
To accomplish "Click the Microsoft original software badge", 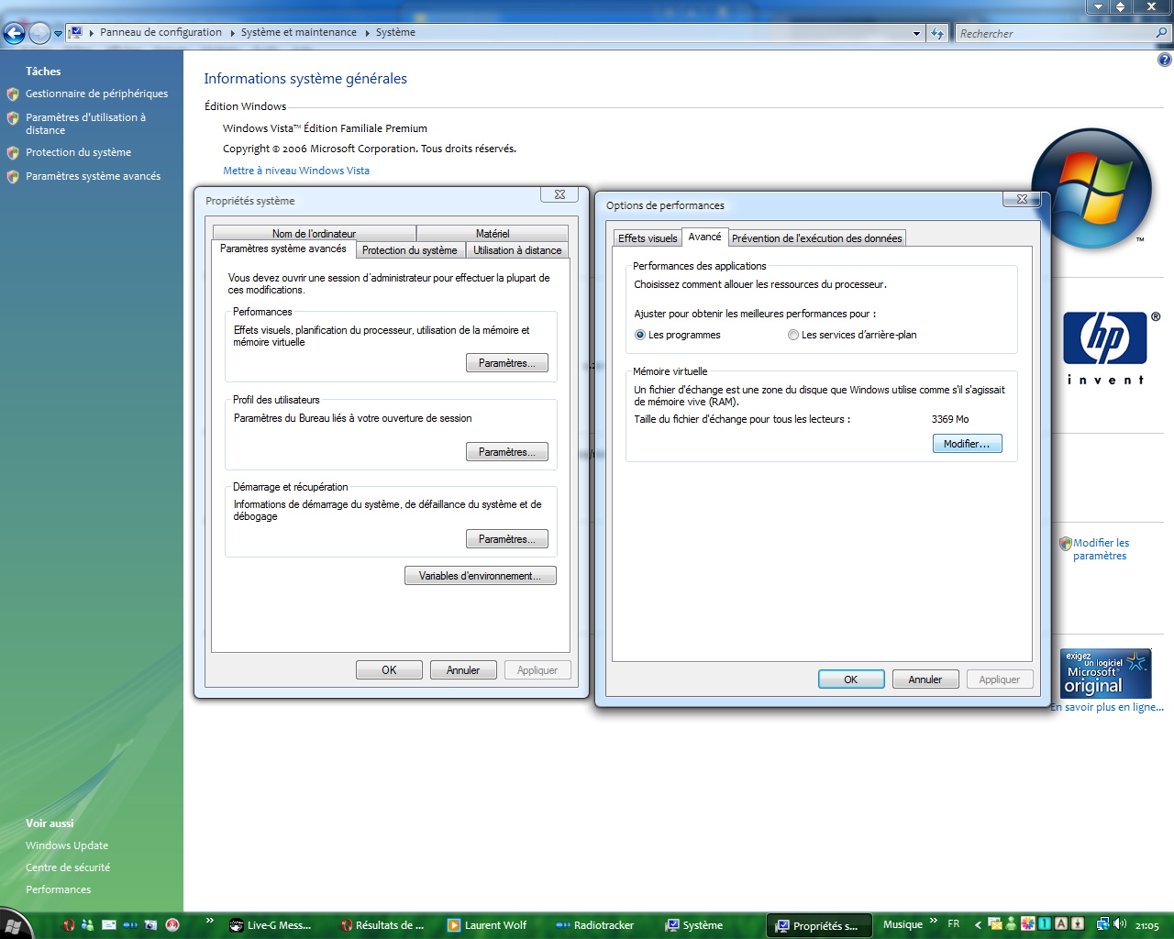I will click(1105, 674).
